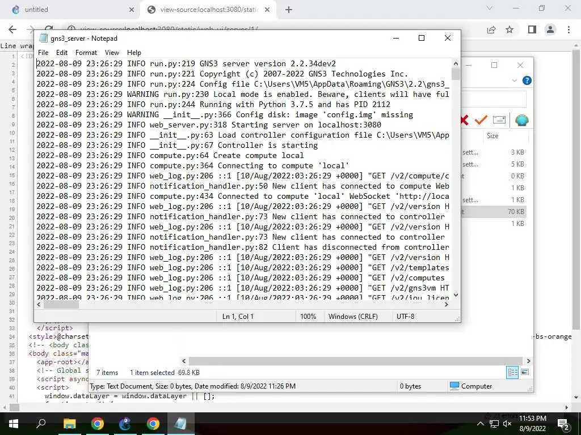Open the Windows Start menu
This screenshot has width=581, height=435.
click(x=14, y=424)
